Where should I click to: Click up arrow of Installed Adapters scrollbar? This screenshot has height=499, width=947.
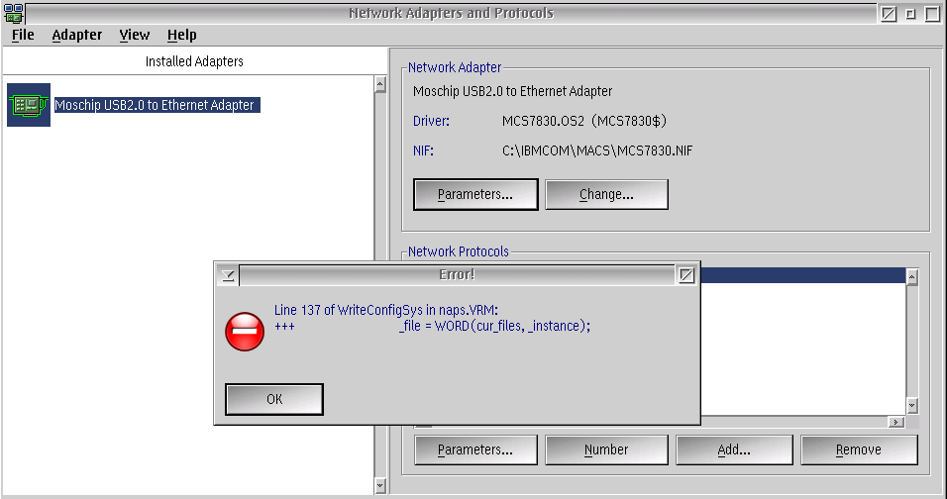379,84
